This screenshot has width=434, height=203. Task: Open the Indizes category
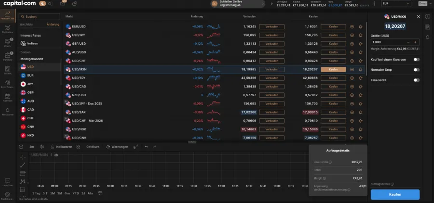coord(40,43)
